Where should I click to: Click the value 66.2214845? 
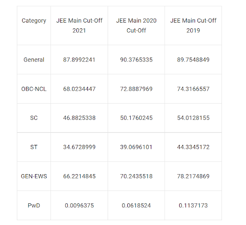coord(79,176)
